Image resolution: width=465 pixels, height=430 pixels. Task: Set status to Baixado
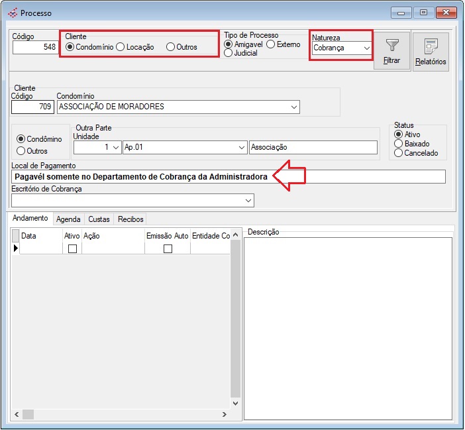pyautogui.click(x=398, y=143)
